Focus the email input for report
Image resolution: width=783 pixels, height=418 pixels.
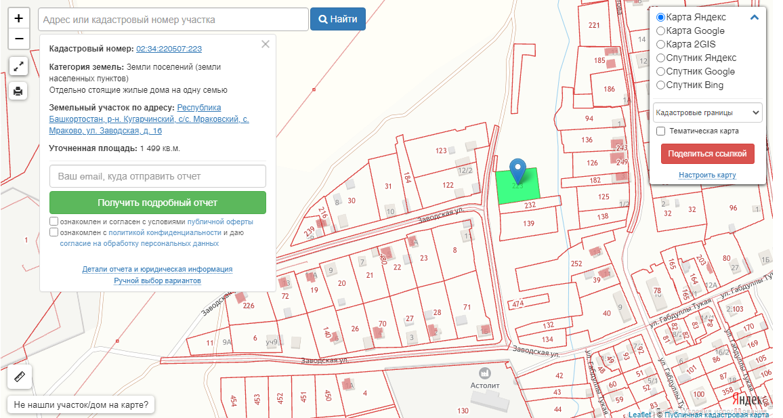pos(158,176)
